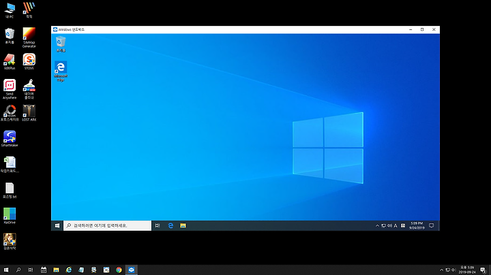Open the striped-lines app icon beside My PC
The height and width of the screenshot is (275, 491).
[29, 10]
